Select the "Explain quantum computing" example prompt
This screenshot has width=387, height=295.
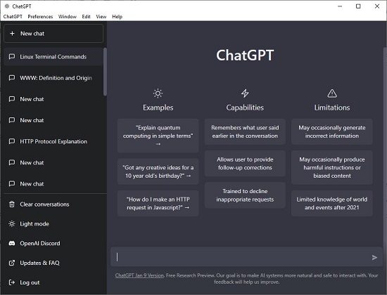(158, 136)
